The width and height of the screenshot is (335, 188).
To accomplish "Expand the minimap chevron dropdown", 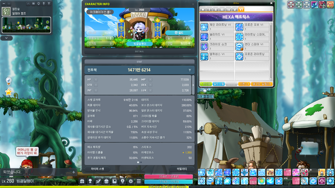I will (6, 38).
